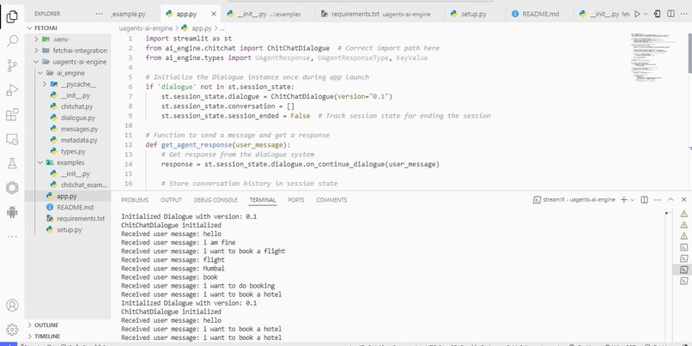Click the editor minimap preview
The image size is (692, 346).
coord(655,58)
